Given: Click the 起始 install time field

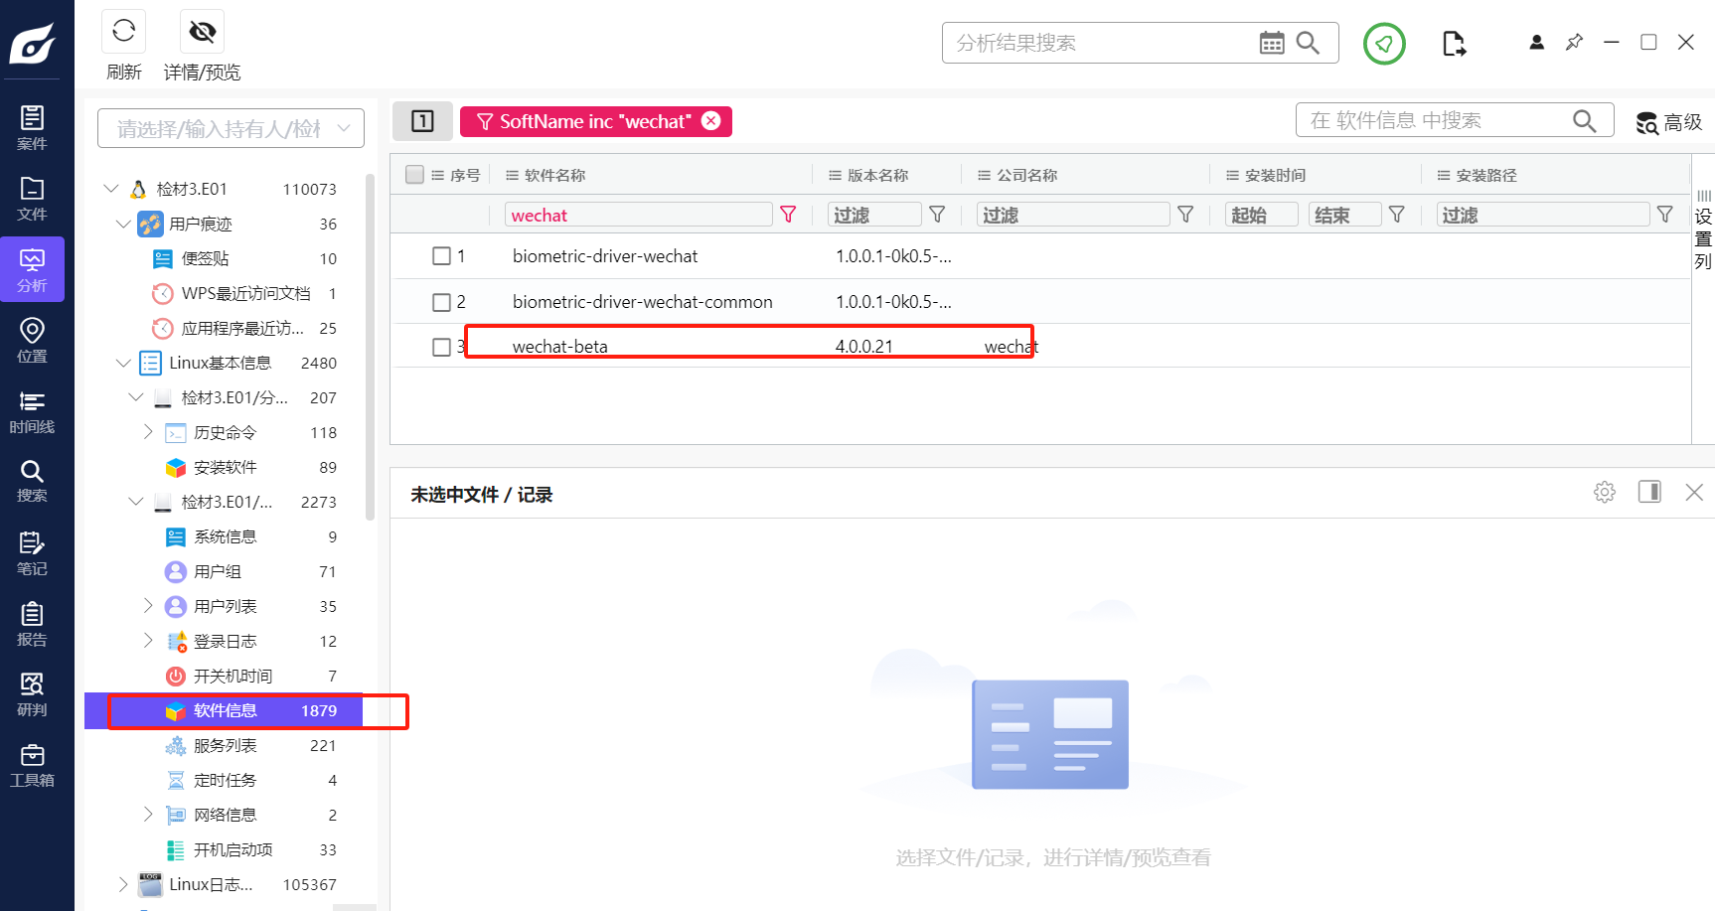Looking at the screenshot, I should [1262, 215].
